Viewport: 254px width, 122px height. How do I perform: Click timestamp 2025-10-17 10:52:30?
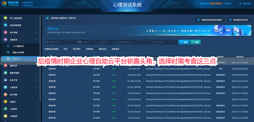(x=240, y=112)
